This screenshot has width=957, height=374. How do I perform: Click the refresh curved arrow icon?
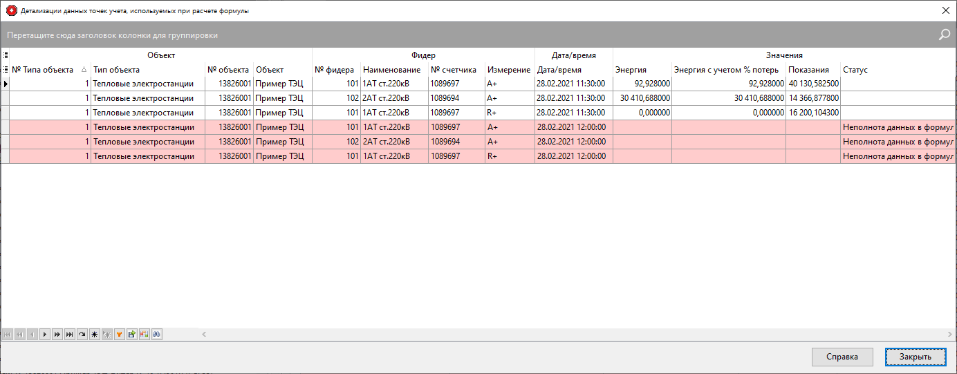tap(82, 335)
